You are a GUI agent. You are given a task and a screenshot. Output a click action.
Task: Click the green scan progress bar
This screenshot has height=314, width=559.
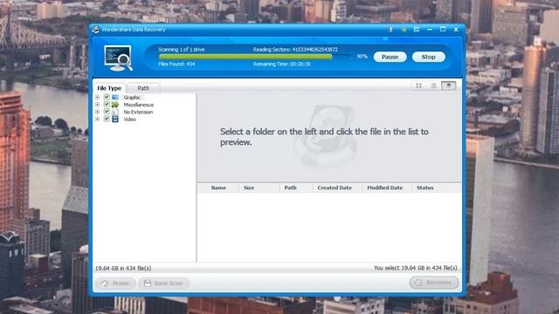click(245, 56)
